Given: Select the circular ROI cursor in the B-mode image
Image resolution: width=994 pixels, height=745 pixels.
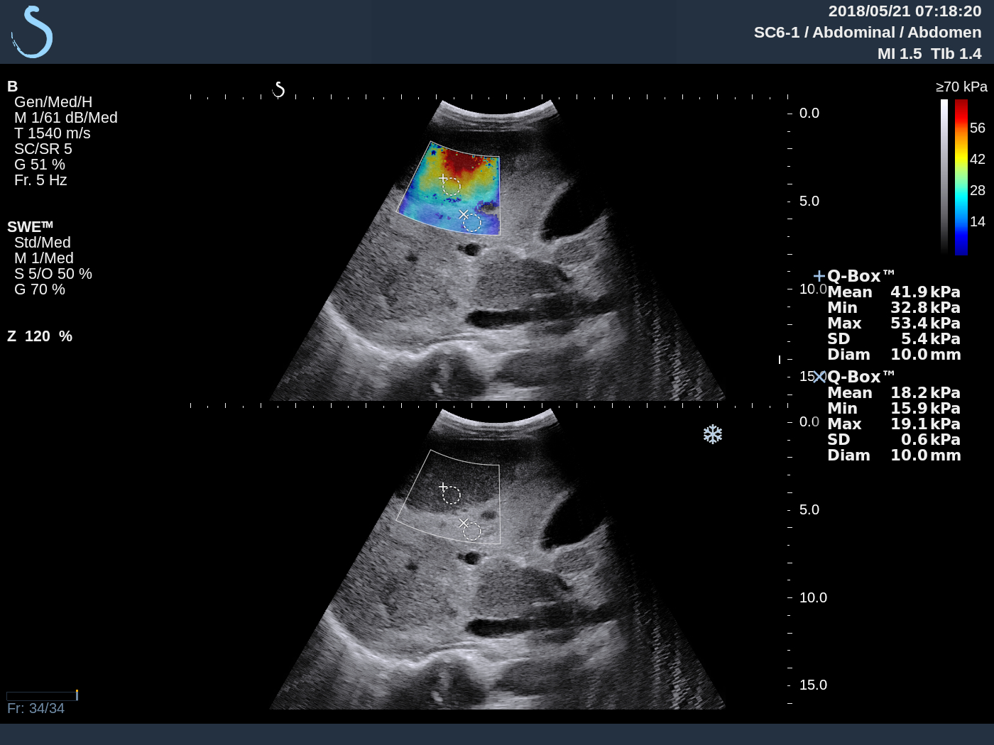Looking at the screenshot, I should tap(452, 494).
